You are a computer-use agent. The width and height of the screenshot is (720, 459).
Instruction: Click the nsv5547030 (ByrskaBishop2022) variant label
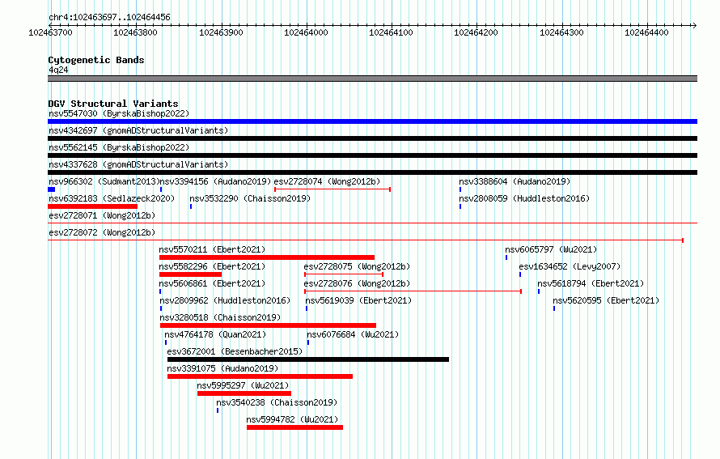pyautogui.click(x=119, y=113)
